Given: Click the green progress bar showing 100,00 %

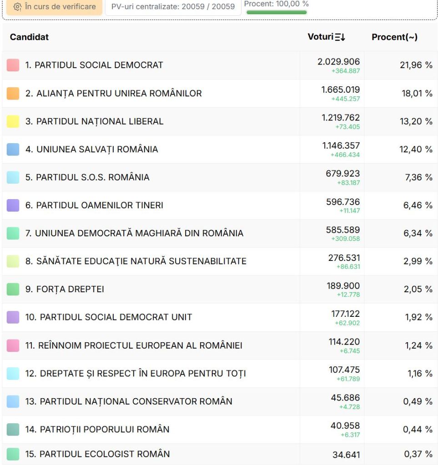Looking at the screenshot, I should [277, 13].
